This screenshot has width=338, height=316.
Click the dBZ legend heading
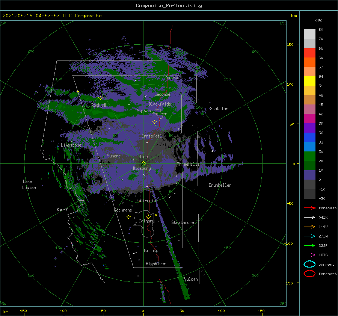(318, 20)
